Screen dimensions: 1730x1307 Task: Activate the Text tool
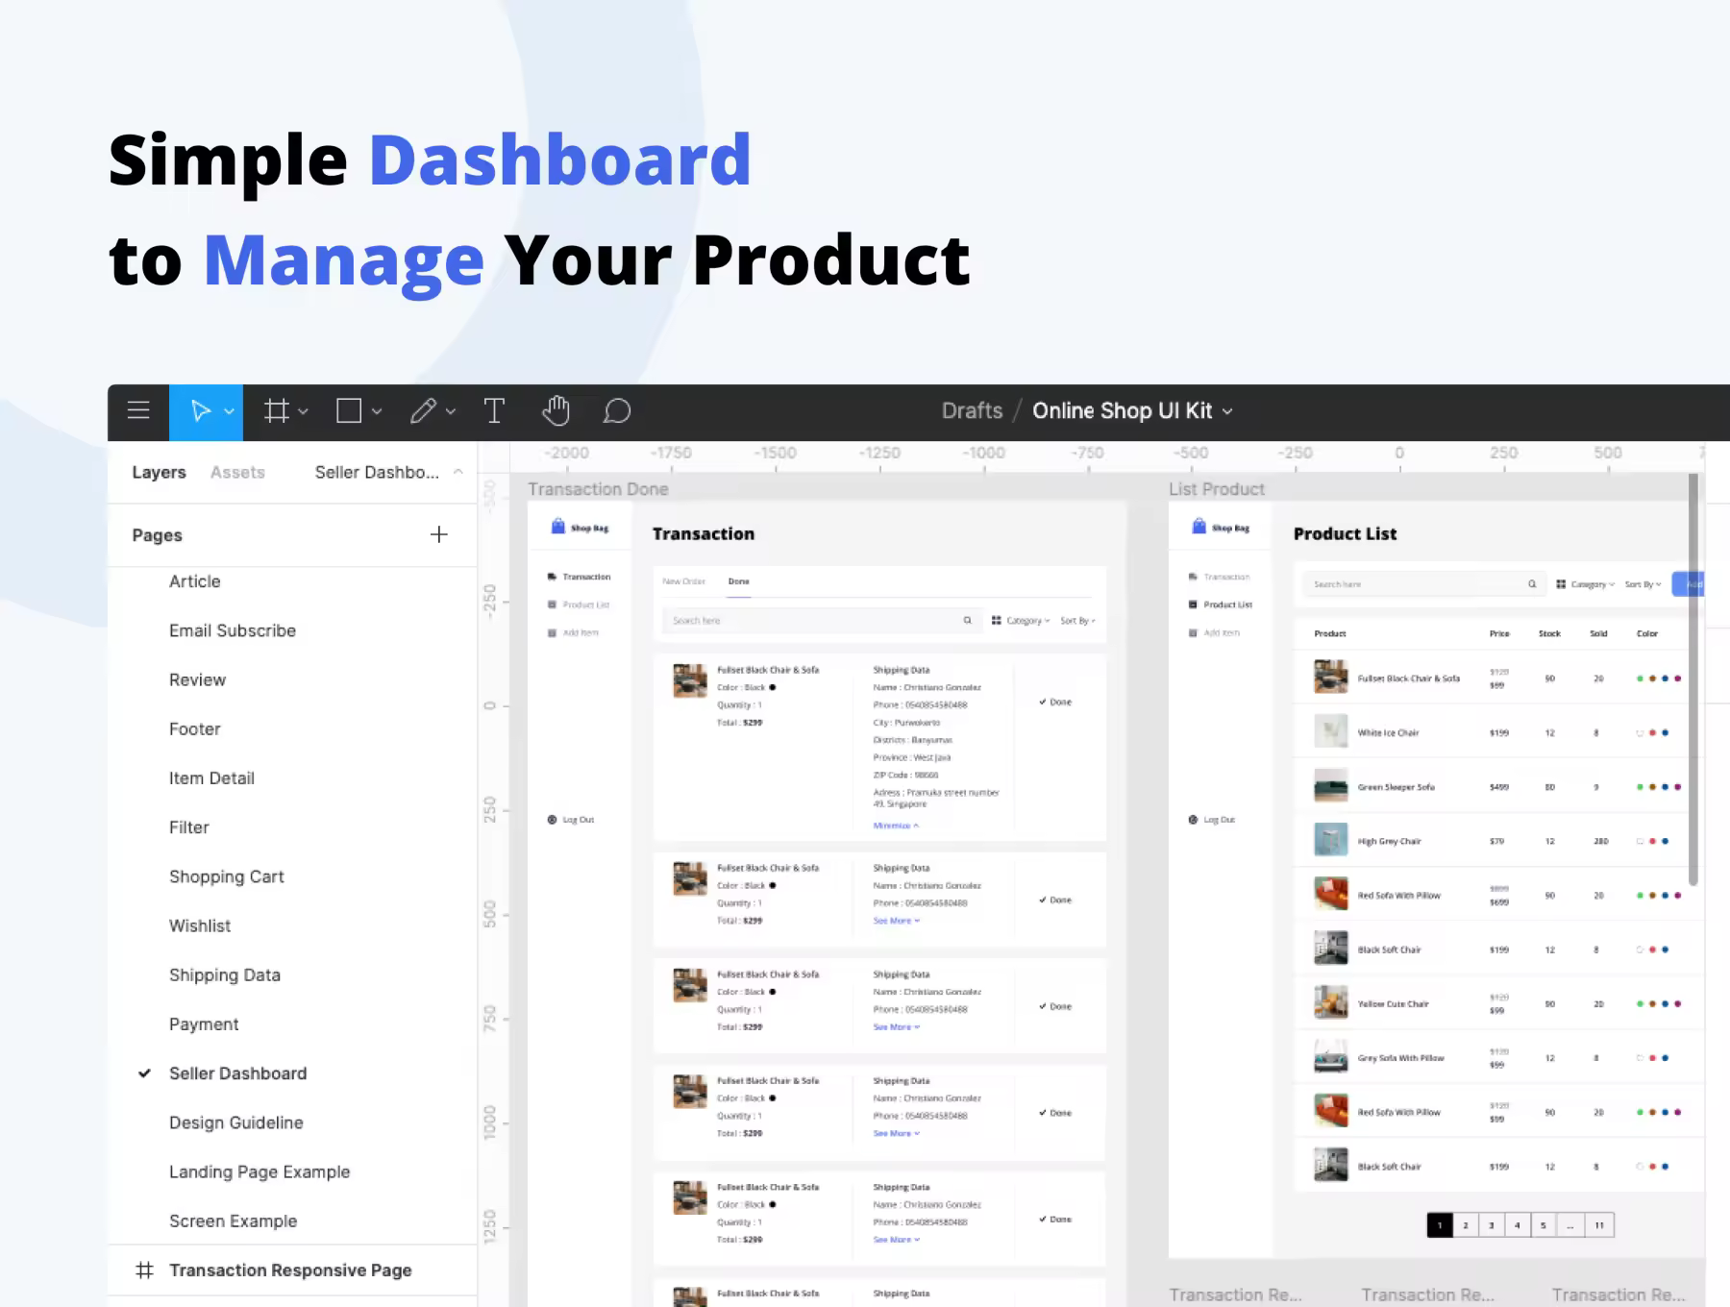pyautogui.click(x=494, y=411)
